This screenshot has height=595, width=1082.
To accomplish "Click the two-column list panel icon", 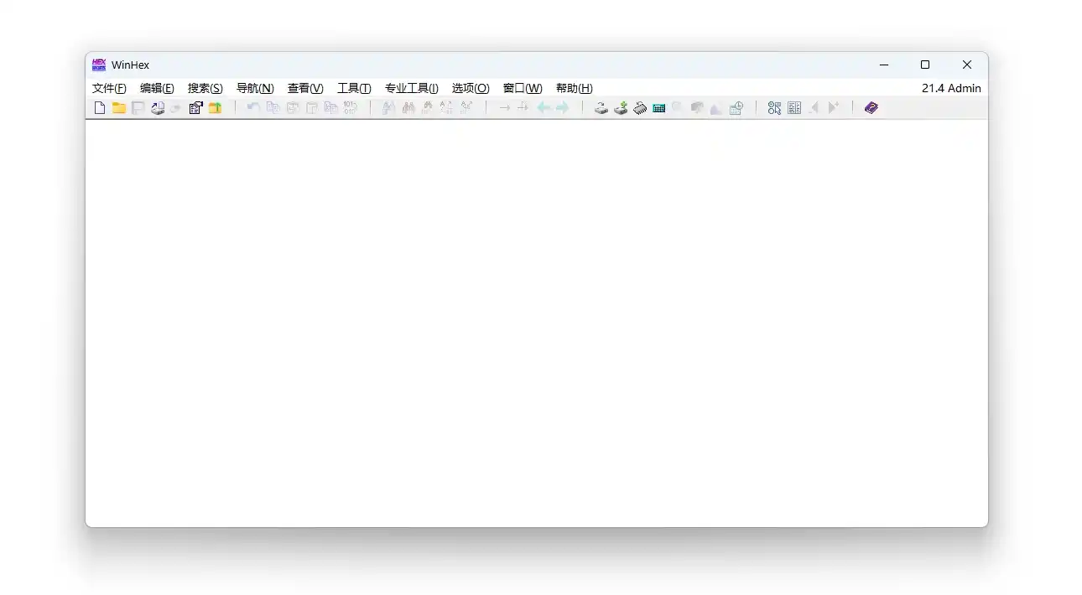I will (x=794, y=108).
